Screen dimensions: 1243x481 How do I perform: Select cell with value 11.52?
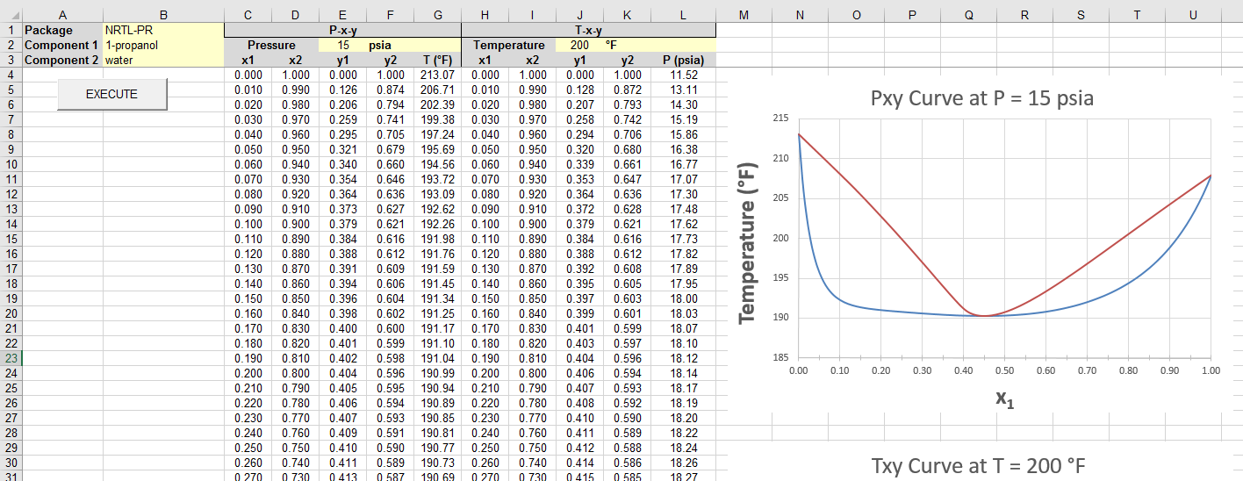point(684,75)
